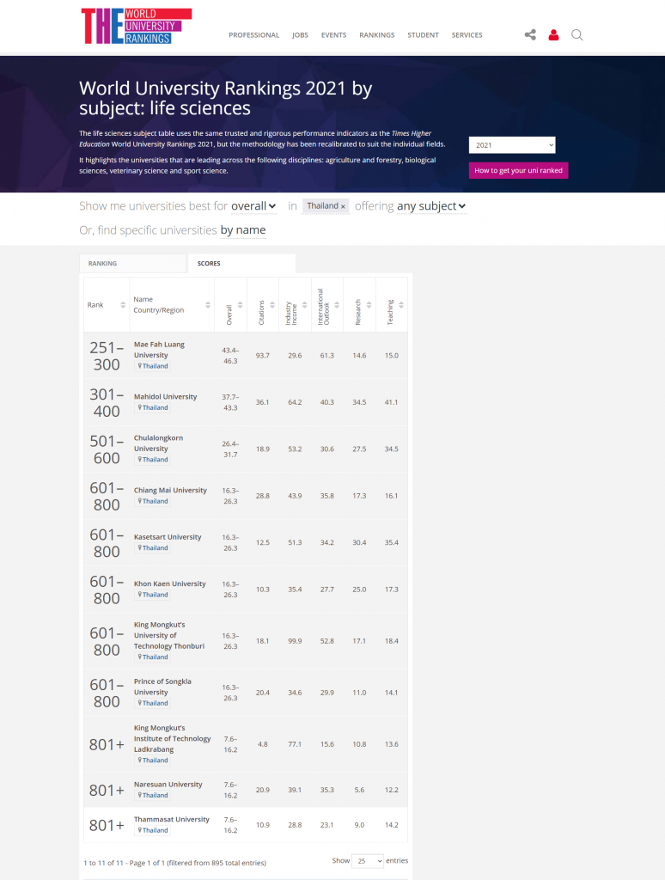Open the Jobs menu
This screenshot has height=880, width=665.
(300, 34)
